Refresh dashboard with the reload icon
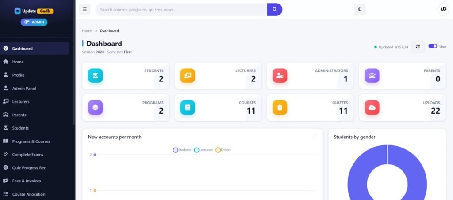The width and height of the screenshot is (453, 200). click(418, 47)
